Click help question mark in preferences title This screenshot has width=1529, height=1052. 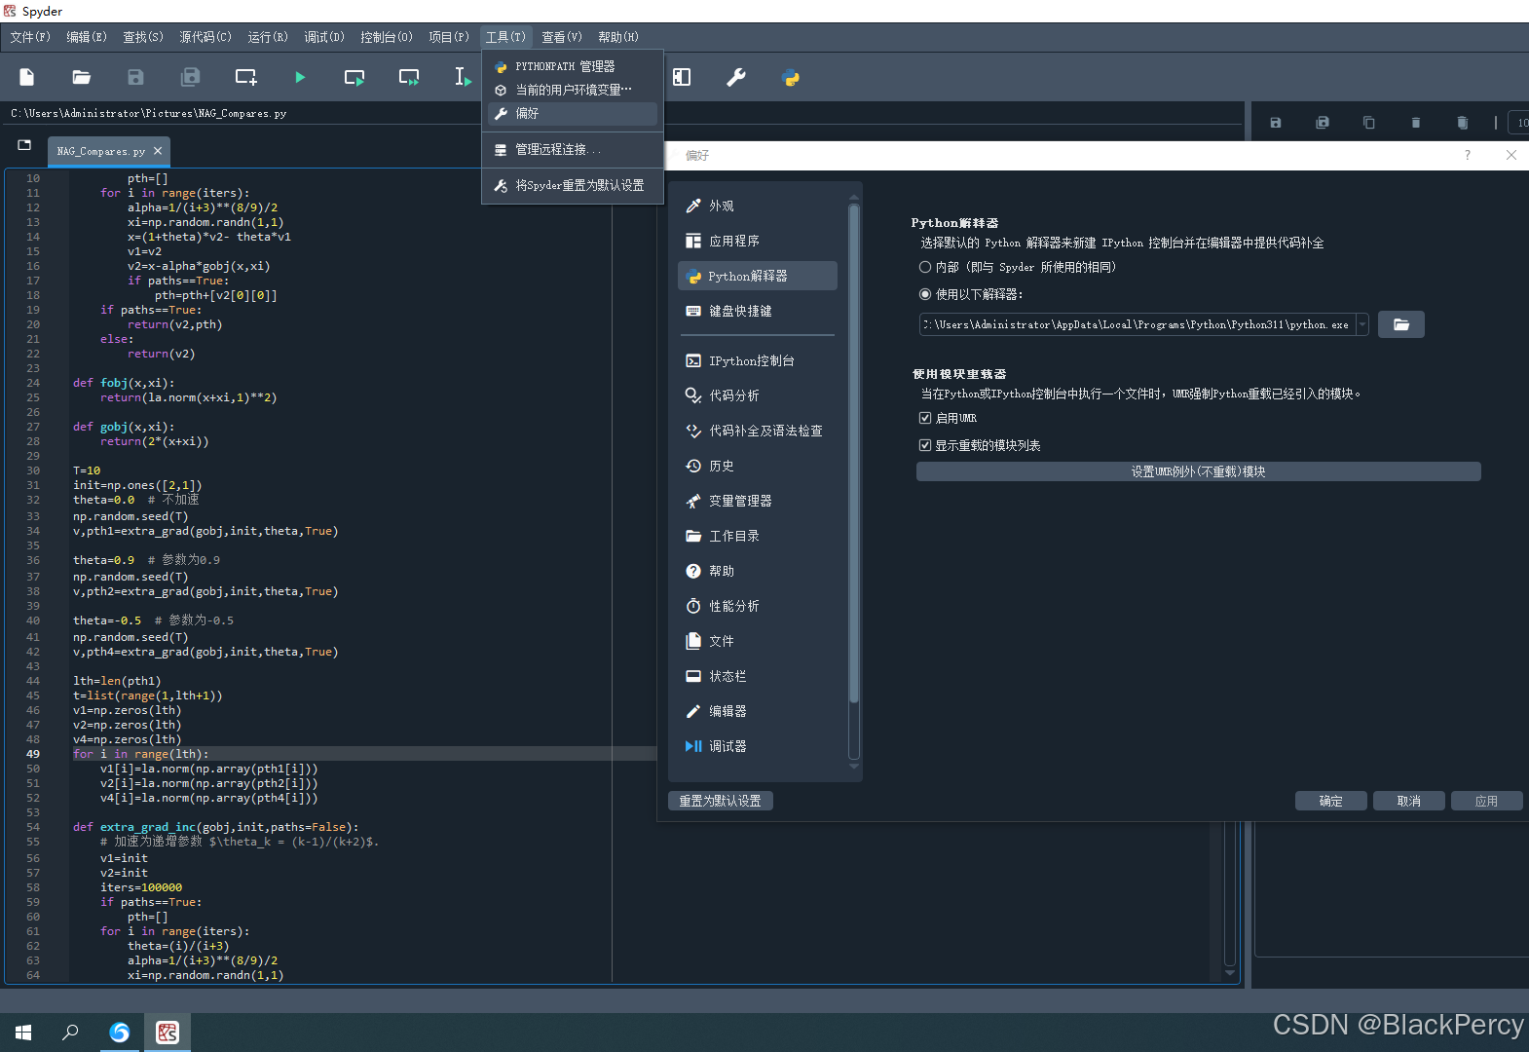[1468, 155]
